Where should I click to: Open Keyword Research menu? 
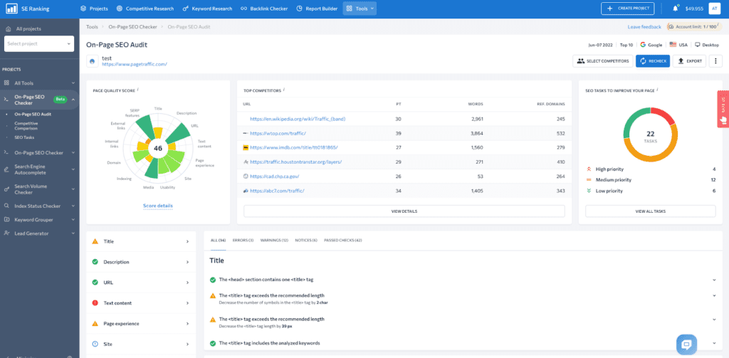click(207, 9)
